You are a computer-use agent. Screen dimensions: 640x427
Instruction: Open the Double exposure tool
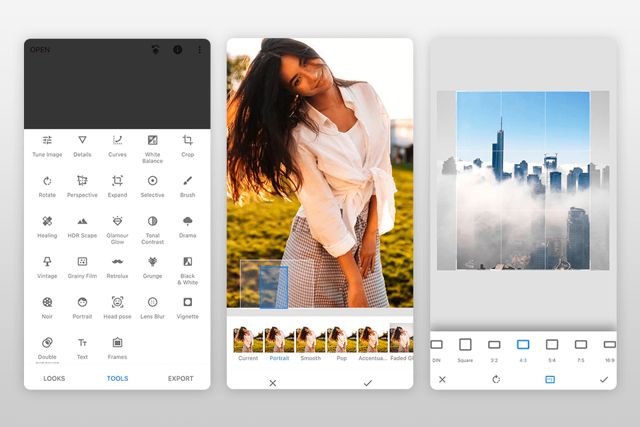tap(47, 350)
